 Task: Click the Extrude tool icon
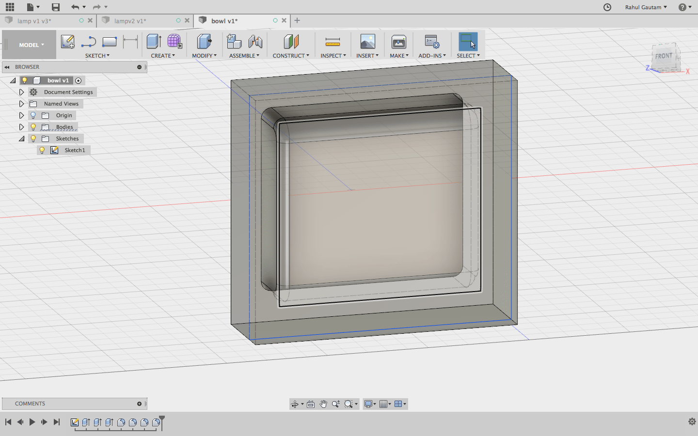point(154,42)
